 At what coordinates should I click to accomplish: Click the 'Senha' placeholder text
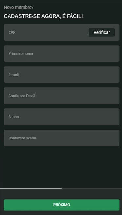(x=13, y=117)
